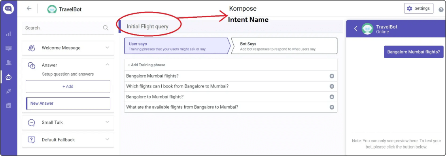Remove the 'What are the available flights' phrase
Viewport: 446px width, 156px height.
pos(332,107)
